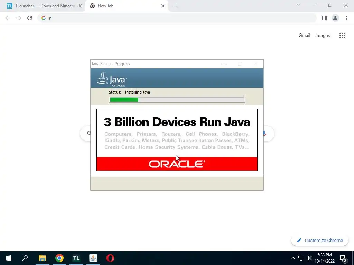The width and height of the screenshot is (354, 265).
Task: Open Google Images link
Action: click(323, 36)
